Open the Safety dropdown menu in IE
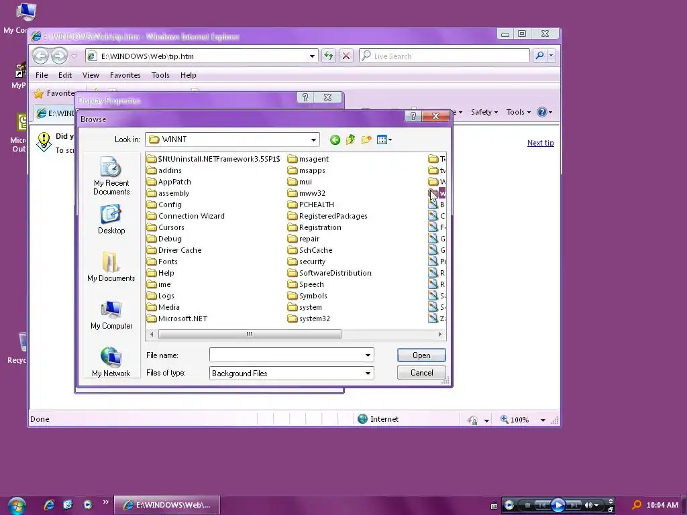Screen dimensions: 687x515 click(484, 112)
